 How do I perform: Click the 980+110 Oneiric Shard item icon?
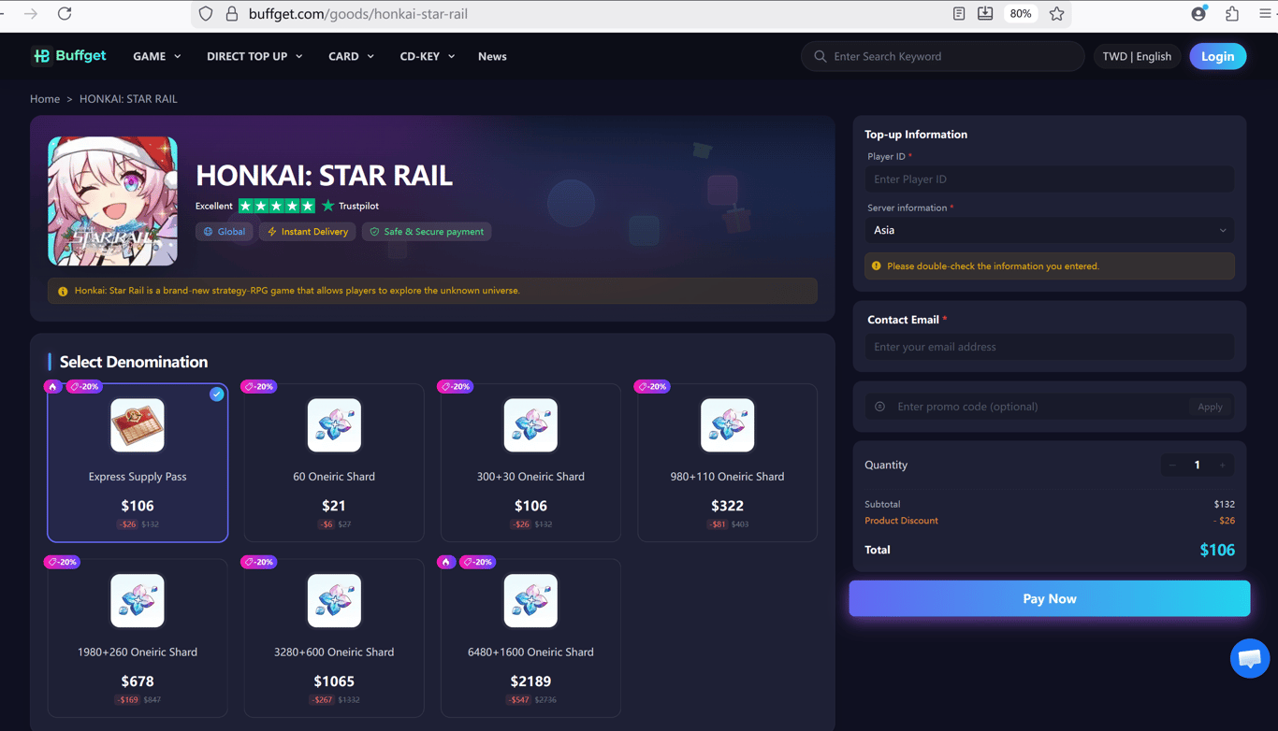point(727,425)
